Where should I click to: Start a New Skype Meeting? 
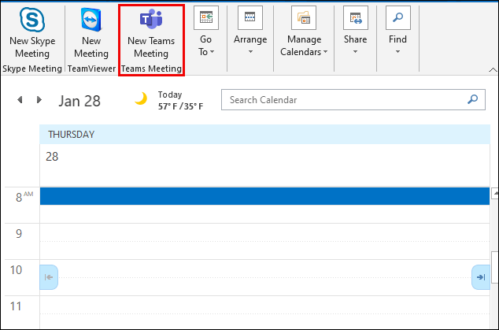[x=32, y=33]
